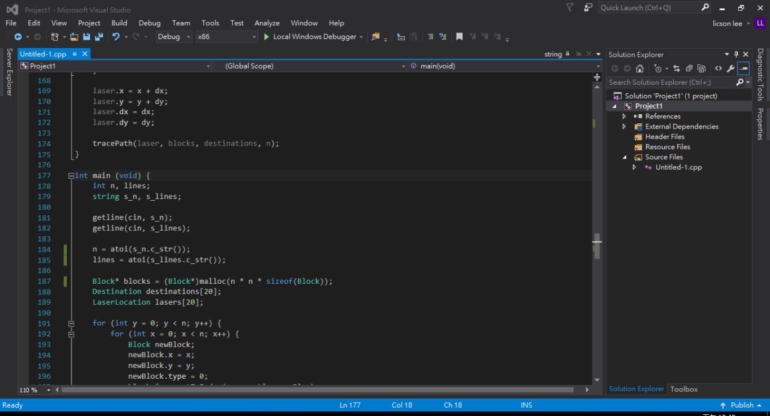Click the Navigate Backward toolbar arrow

coord(18,37)
